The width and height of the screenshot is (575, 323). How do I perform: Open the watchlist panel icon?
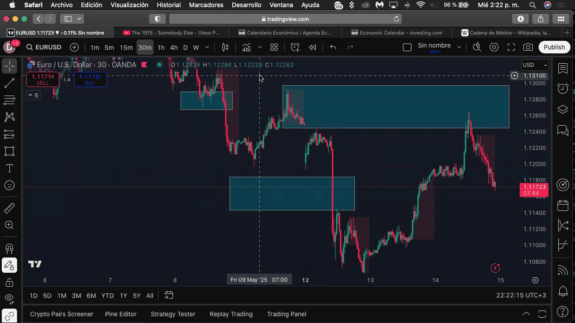tap(563, 68)
